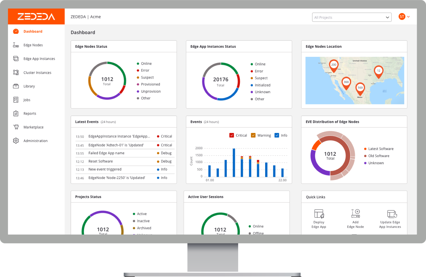The width and height of the screenshot is (426, 277).
Task: Click Update Edge App Instances quick link
Action: [390, 219]
